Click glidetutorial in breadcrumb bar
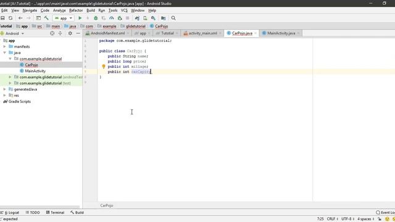The image size is (395, 222). [136, 26]
